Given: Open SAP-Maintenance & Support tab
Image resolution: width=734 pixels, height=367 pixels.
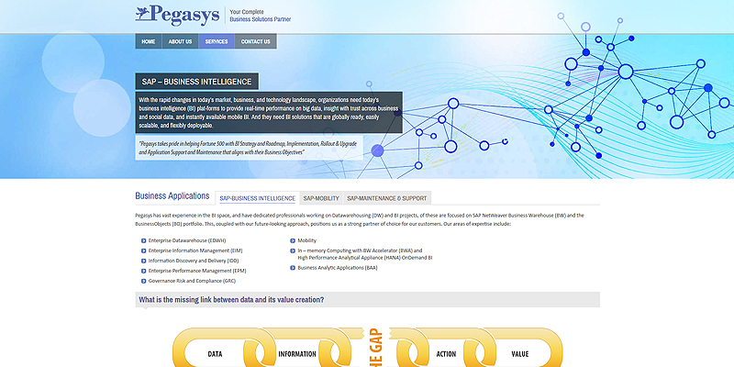Looking at the screenshot, I should (x=387, y=198).
